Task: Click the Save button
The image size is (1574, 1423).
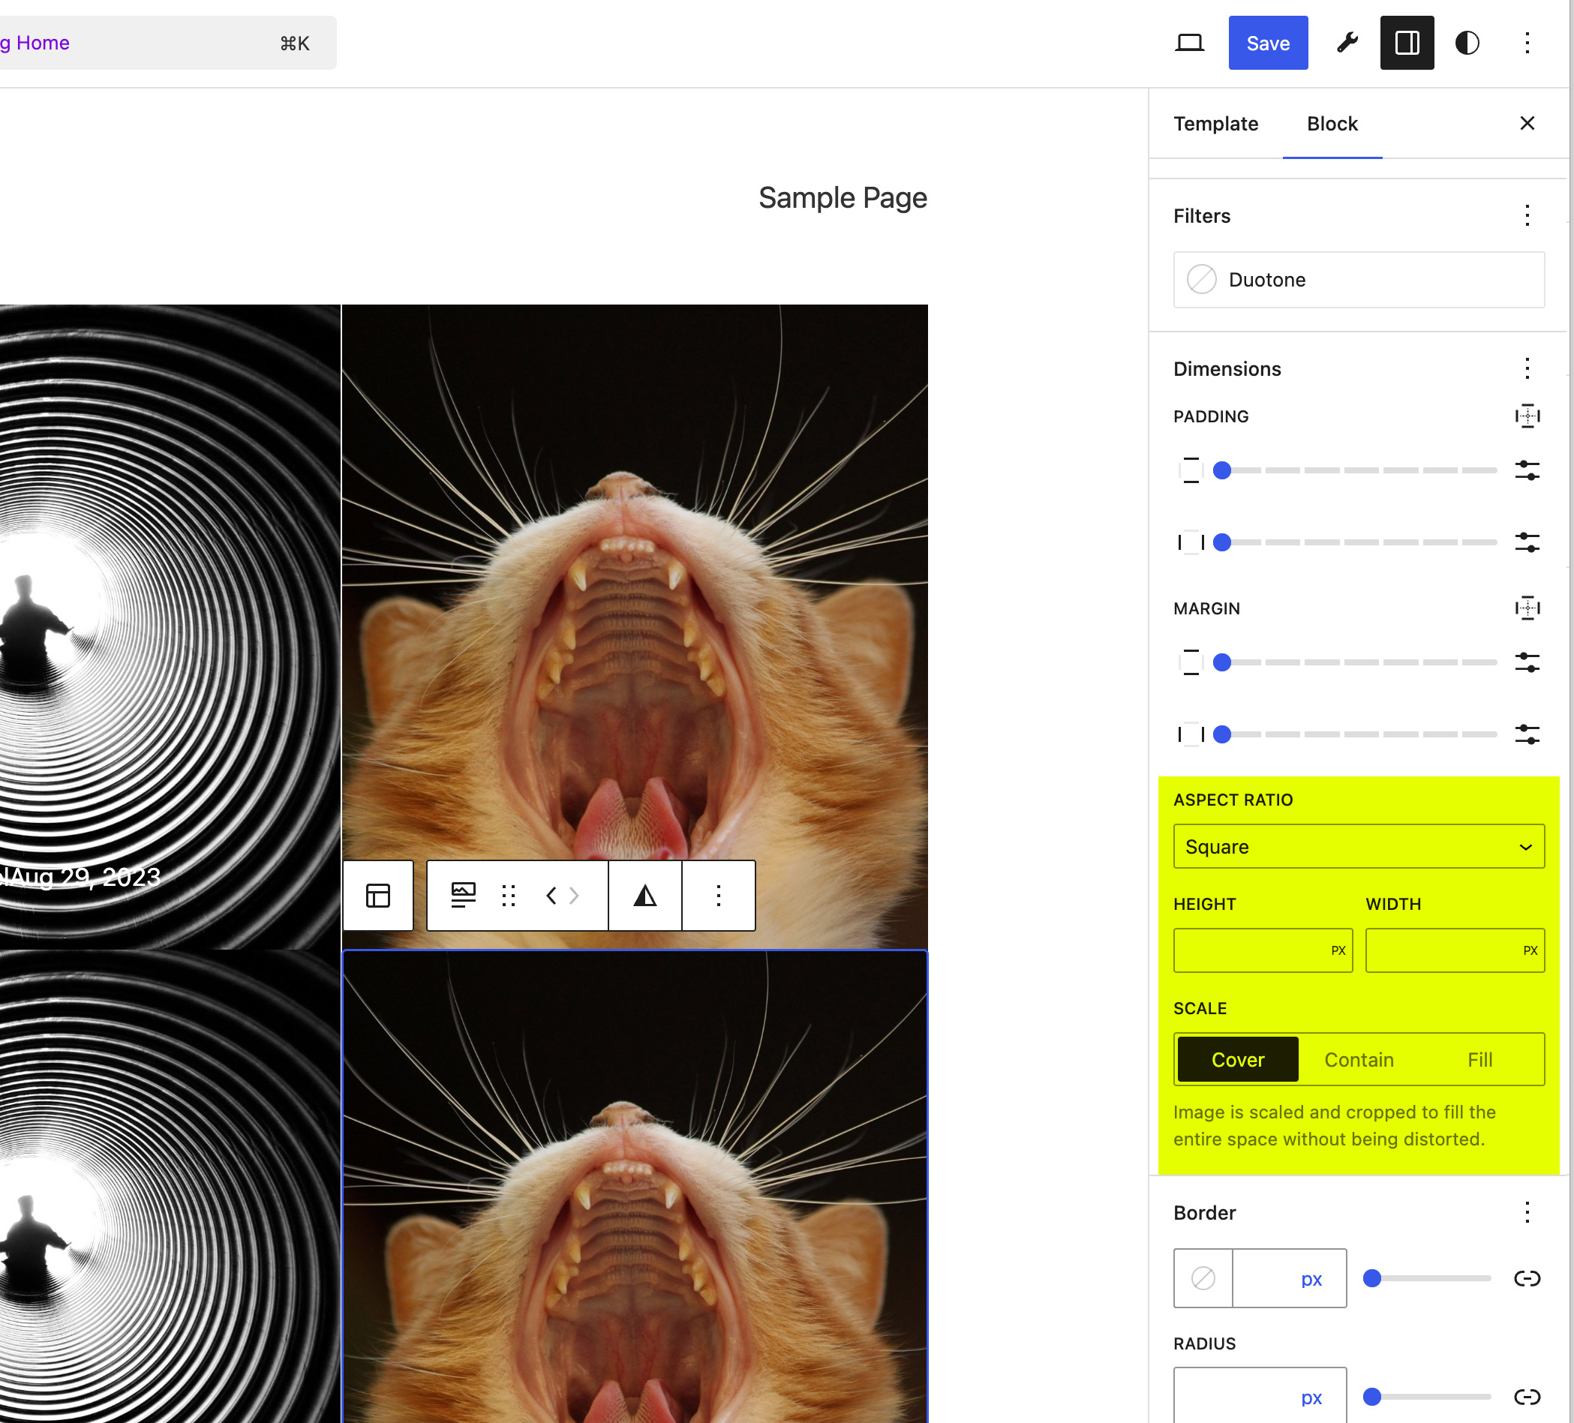Action: (1268, 43)
